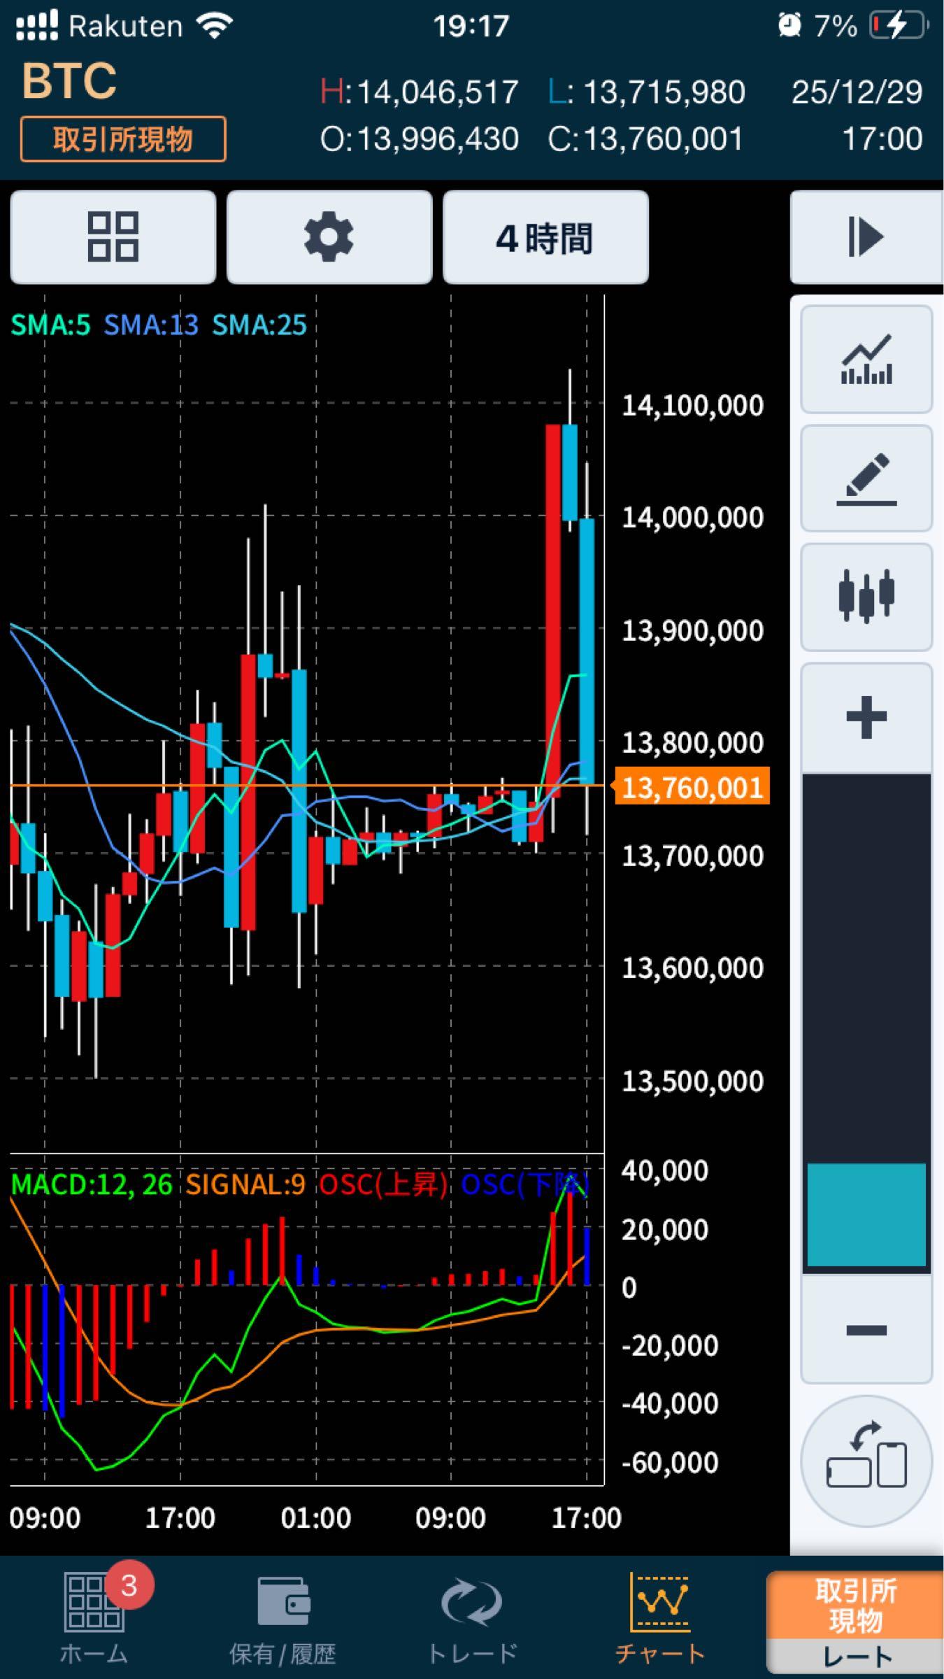Tap the orange 13,760,001 price label
944x1679 pixels.
coord(691,787)
